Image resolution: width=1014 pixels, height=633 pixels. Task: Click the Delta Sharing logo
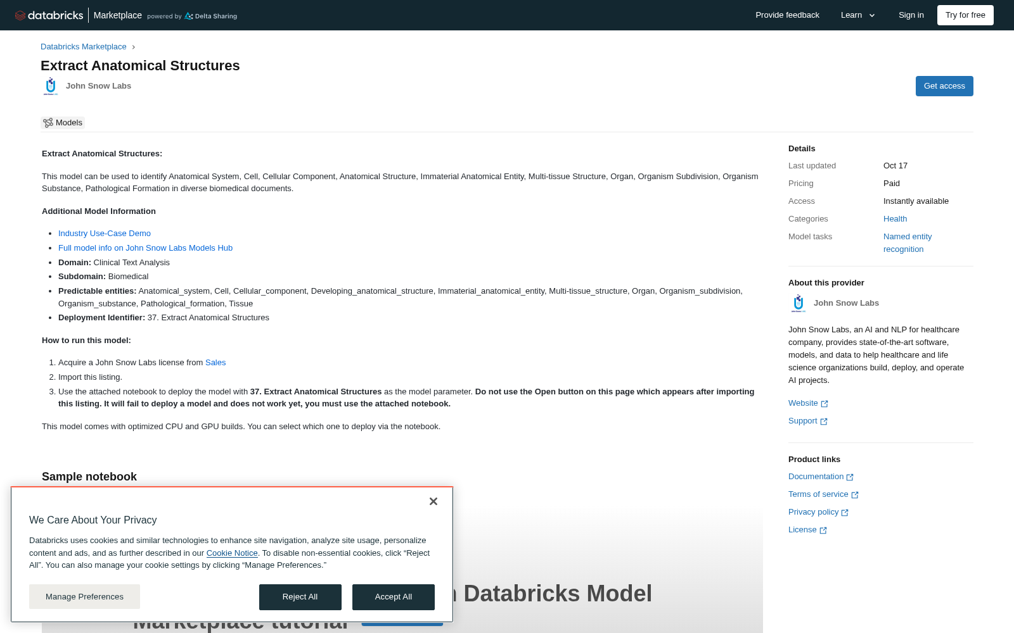pyautogui.click(x=211, y=16)
